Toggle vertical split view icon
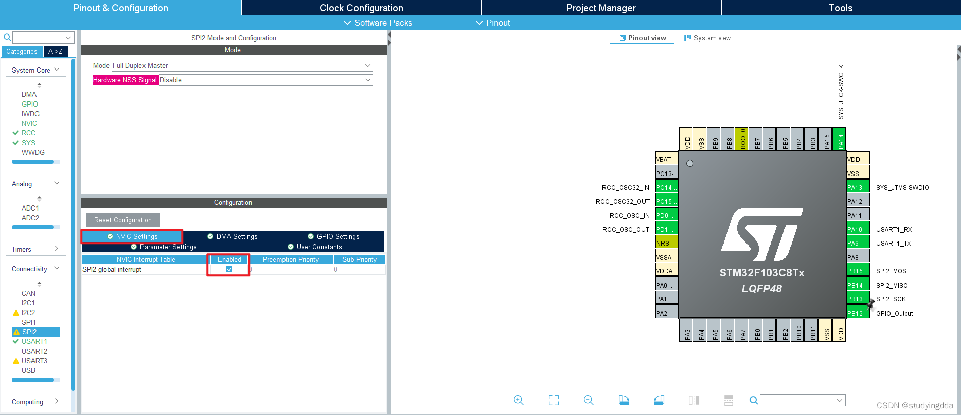Screen dimensions: 961x415 694,400
